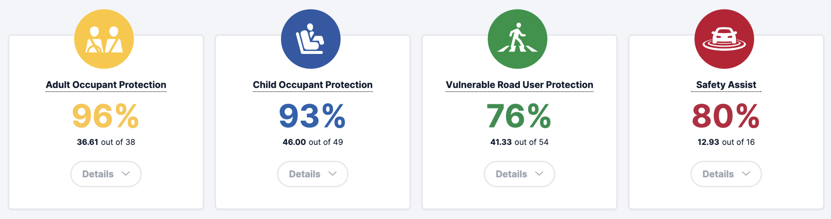This screenshot has width=831, height=219.
Task: Expand Details under Child Occupant Protection
Action: tap(312, 174)
